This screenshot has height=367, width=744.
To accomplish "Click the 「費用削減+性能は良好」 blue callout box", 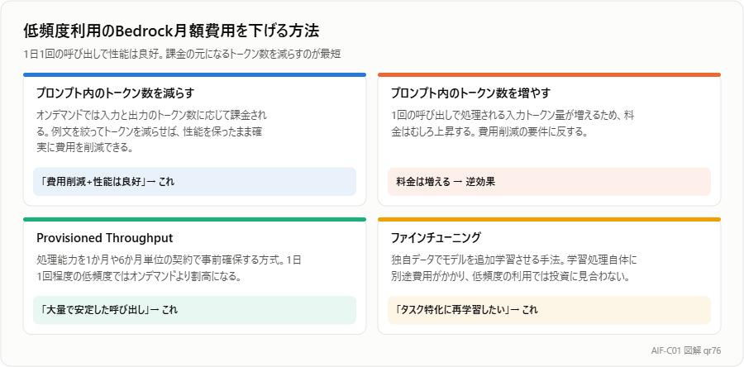I will [194, 182].
